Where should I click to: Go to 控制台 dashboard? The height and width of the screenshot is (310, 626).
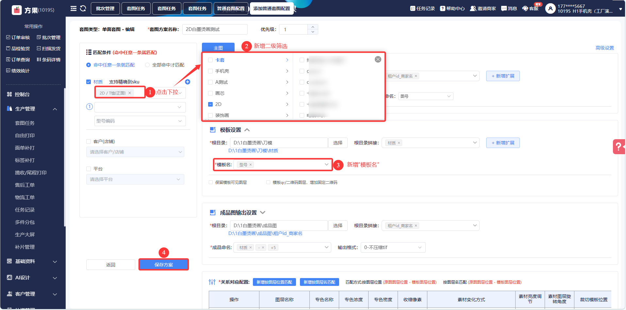point(22,94)
